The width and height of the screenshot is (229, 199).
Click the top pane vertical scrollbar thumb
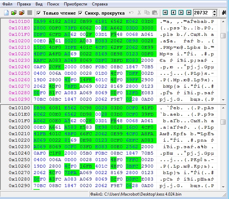[223, 36]
